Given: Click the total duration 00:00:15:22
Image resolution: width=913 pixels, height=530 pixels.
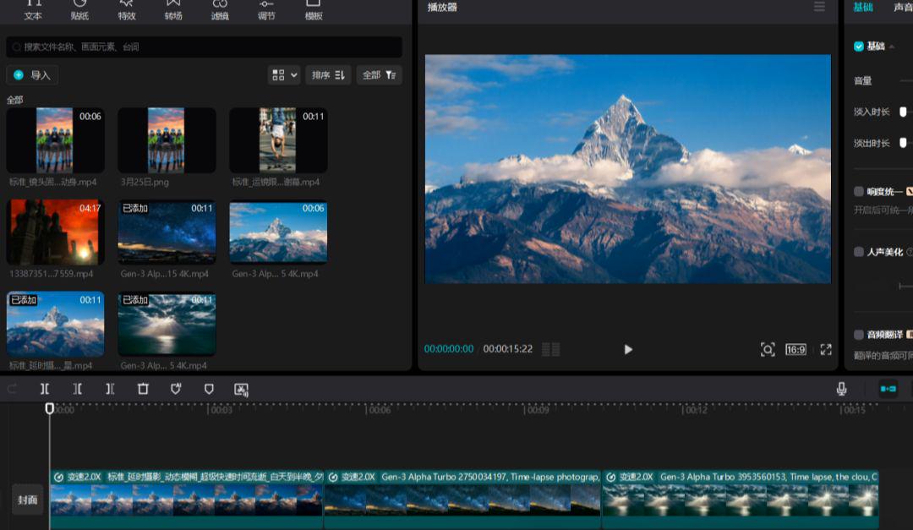Looking at the screenshot, I should (508, 349).
